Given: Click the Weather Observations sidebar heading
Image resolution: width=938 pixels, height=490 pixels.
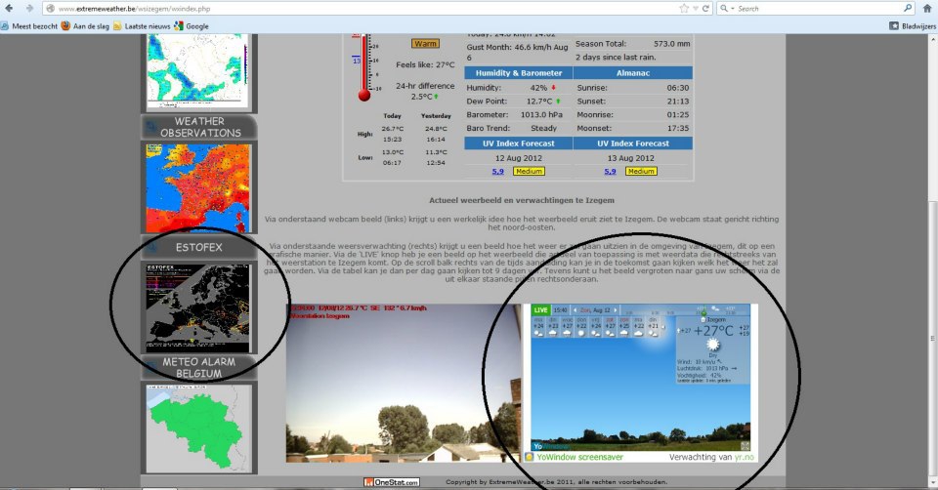Looking at the screenshot, I should [199, 127].
